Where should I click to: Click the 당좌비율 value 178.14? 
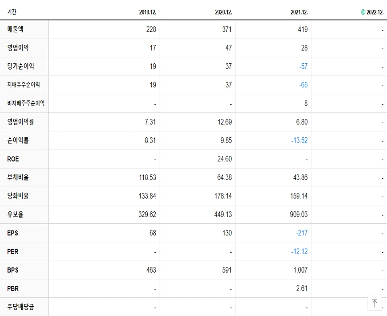click(x=223, y=196)
